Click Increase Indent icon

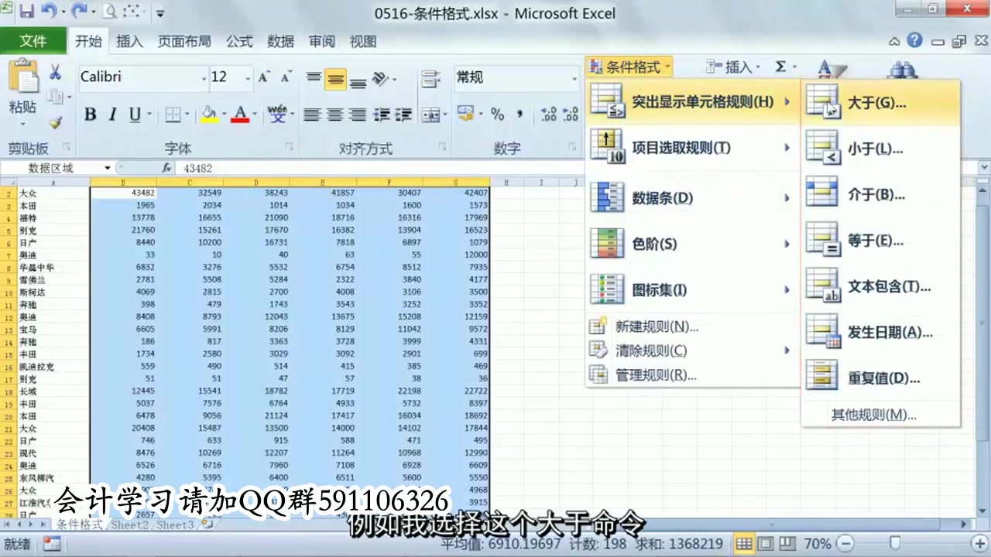(x=403, y=114)
